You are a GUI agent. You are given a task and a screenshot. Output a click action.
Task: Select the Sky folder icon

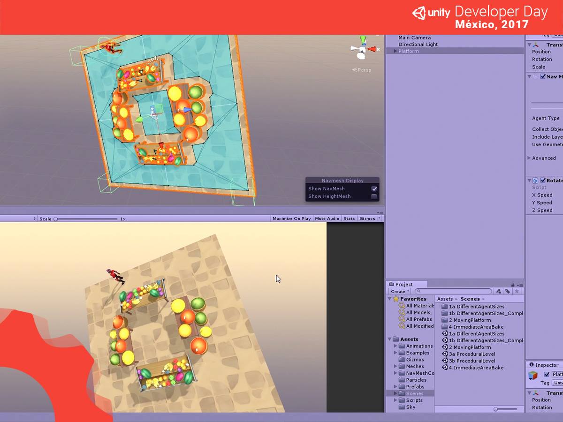(402, 407)
